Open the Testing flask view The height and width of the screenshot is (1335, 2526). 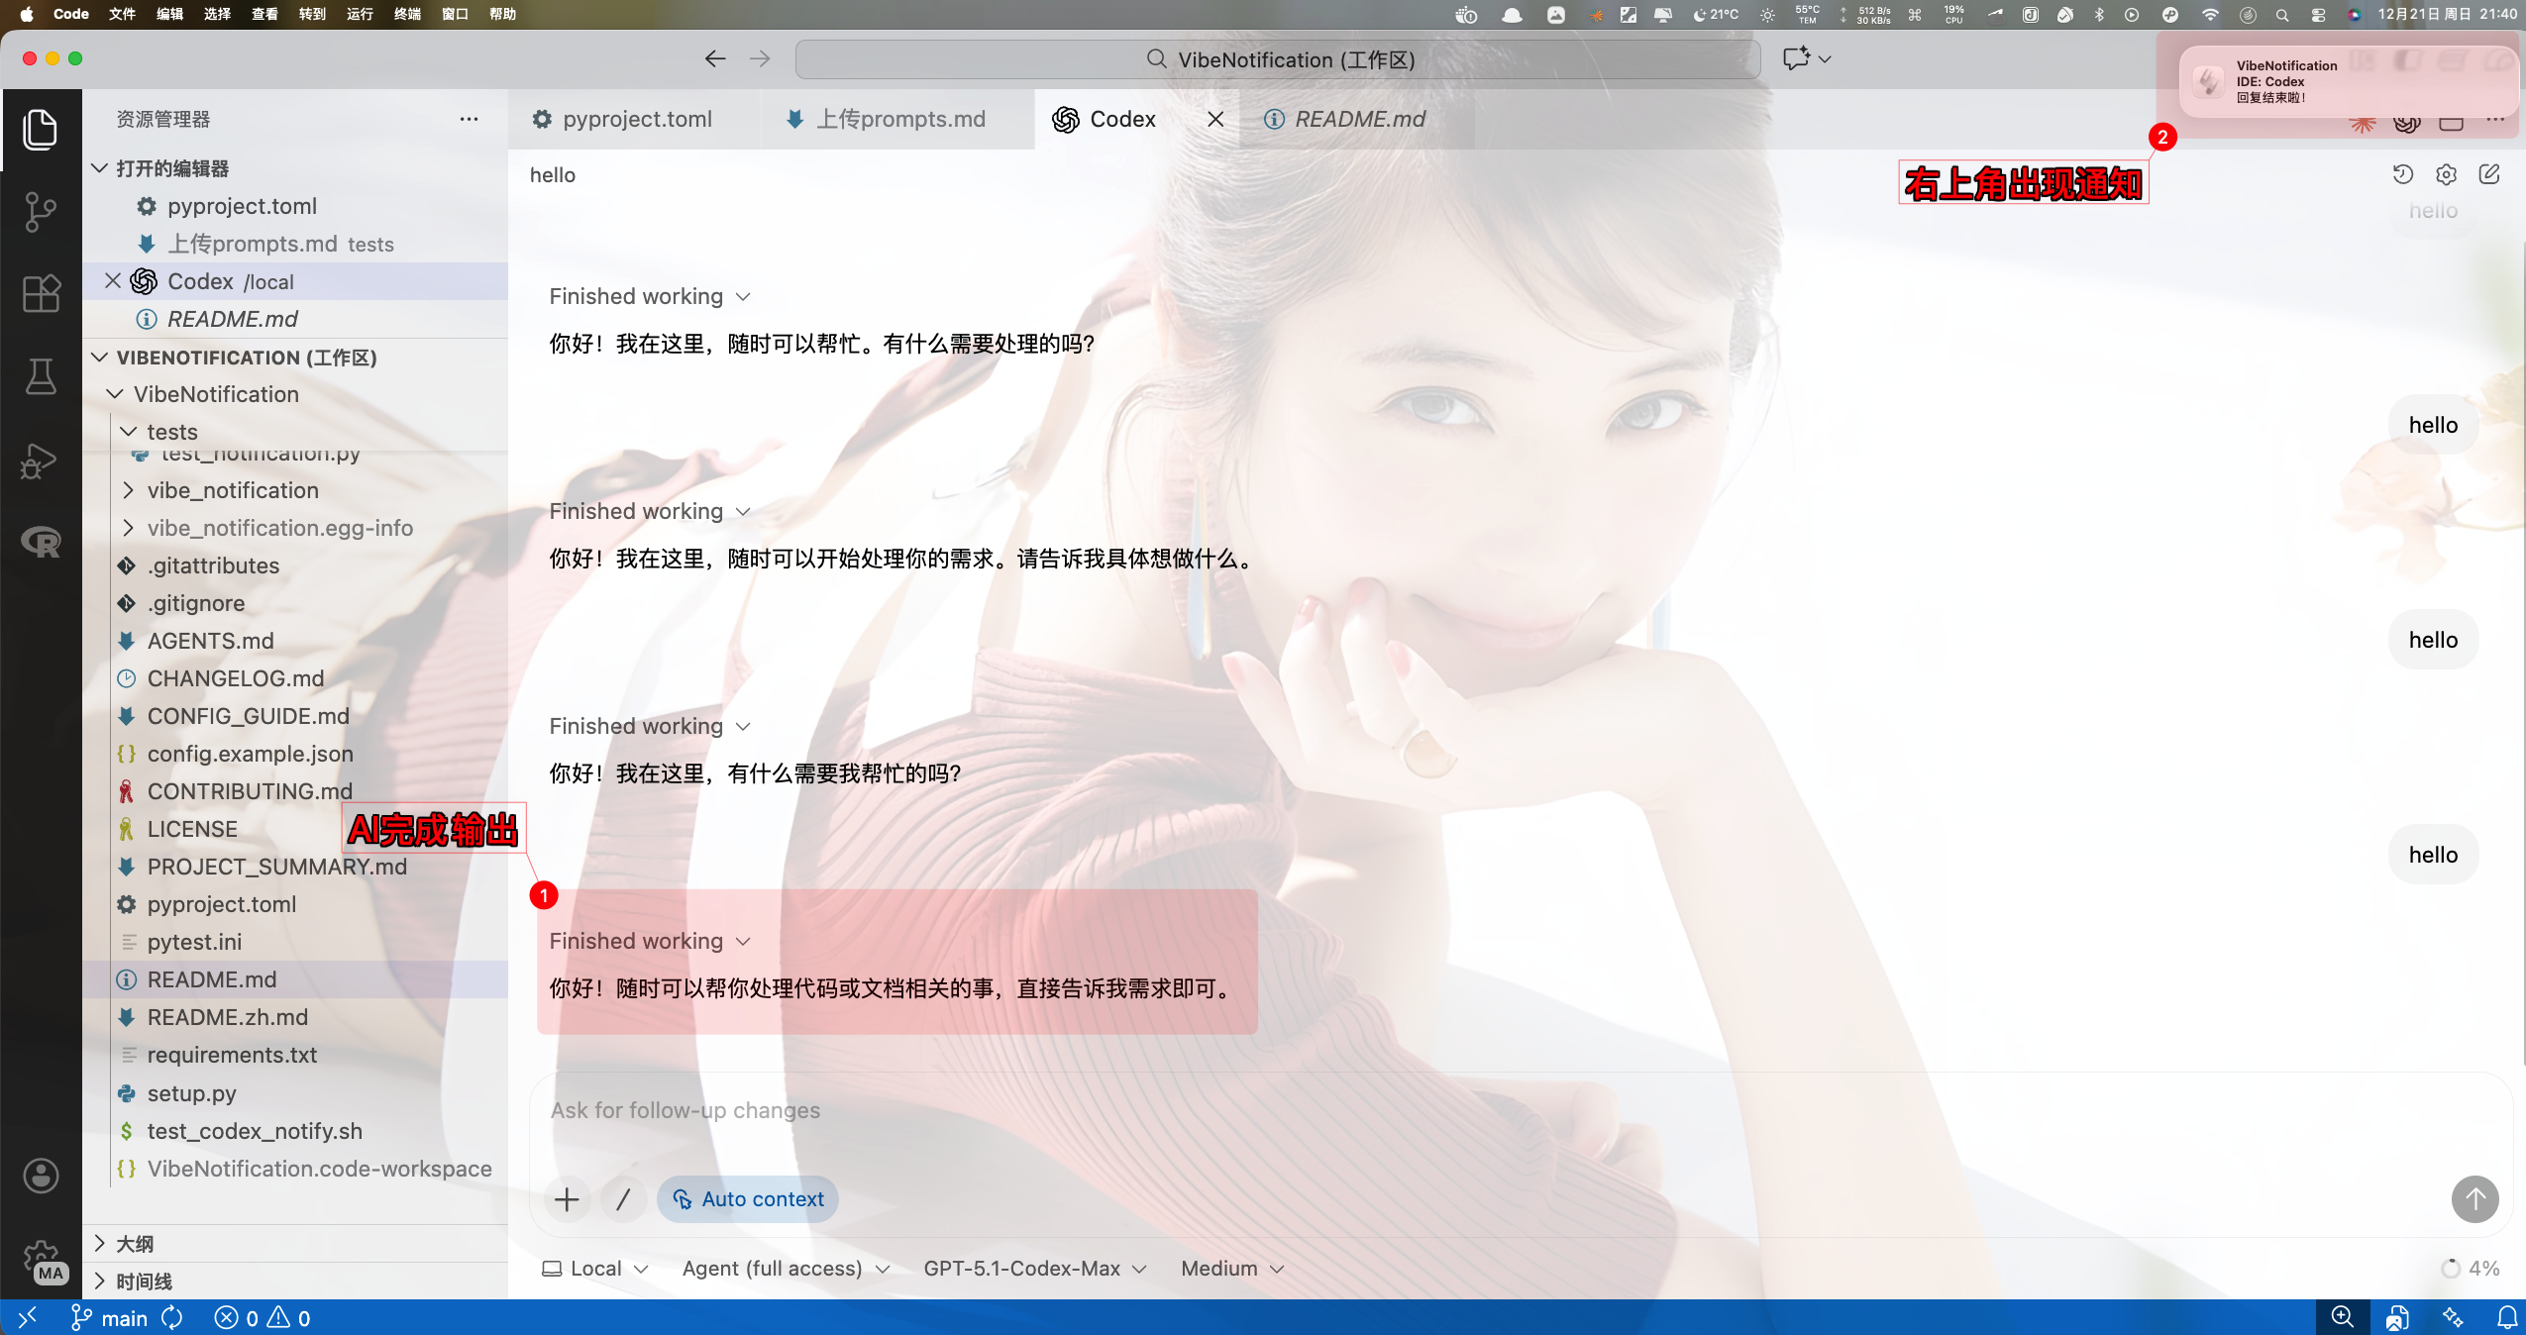(41, 376)
